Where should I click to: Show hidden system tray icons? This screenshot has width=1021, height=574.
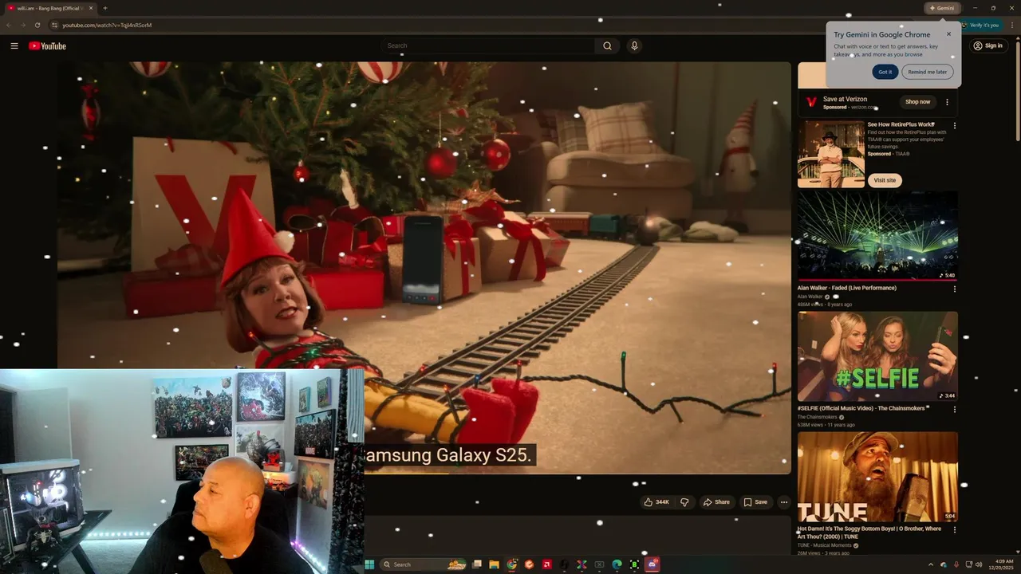click(930, 564)
